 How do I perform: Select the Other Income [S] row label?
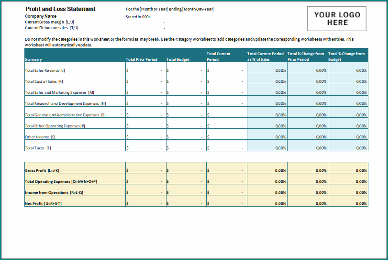coord(40,137)
